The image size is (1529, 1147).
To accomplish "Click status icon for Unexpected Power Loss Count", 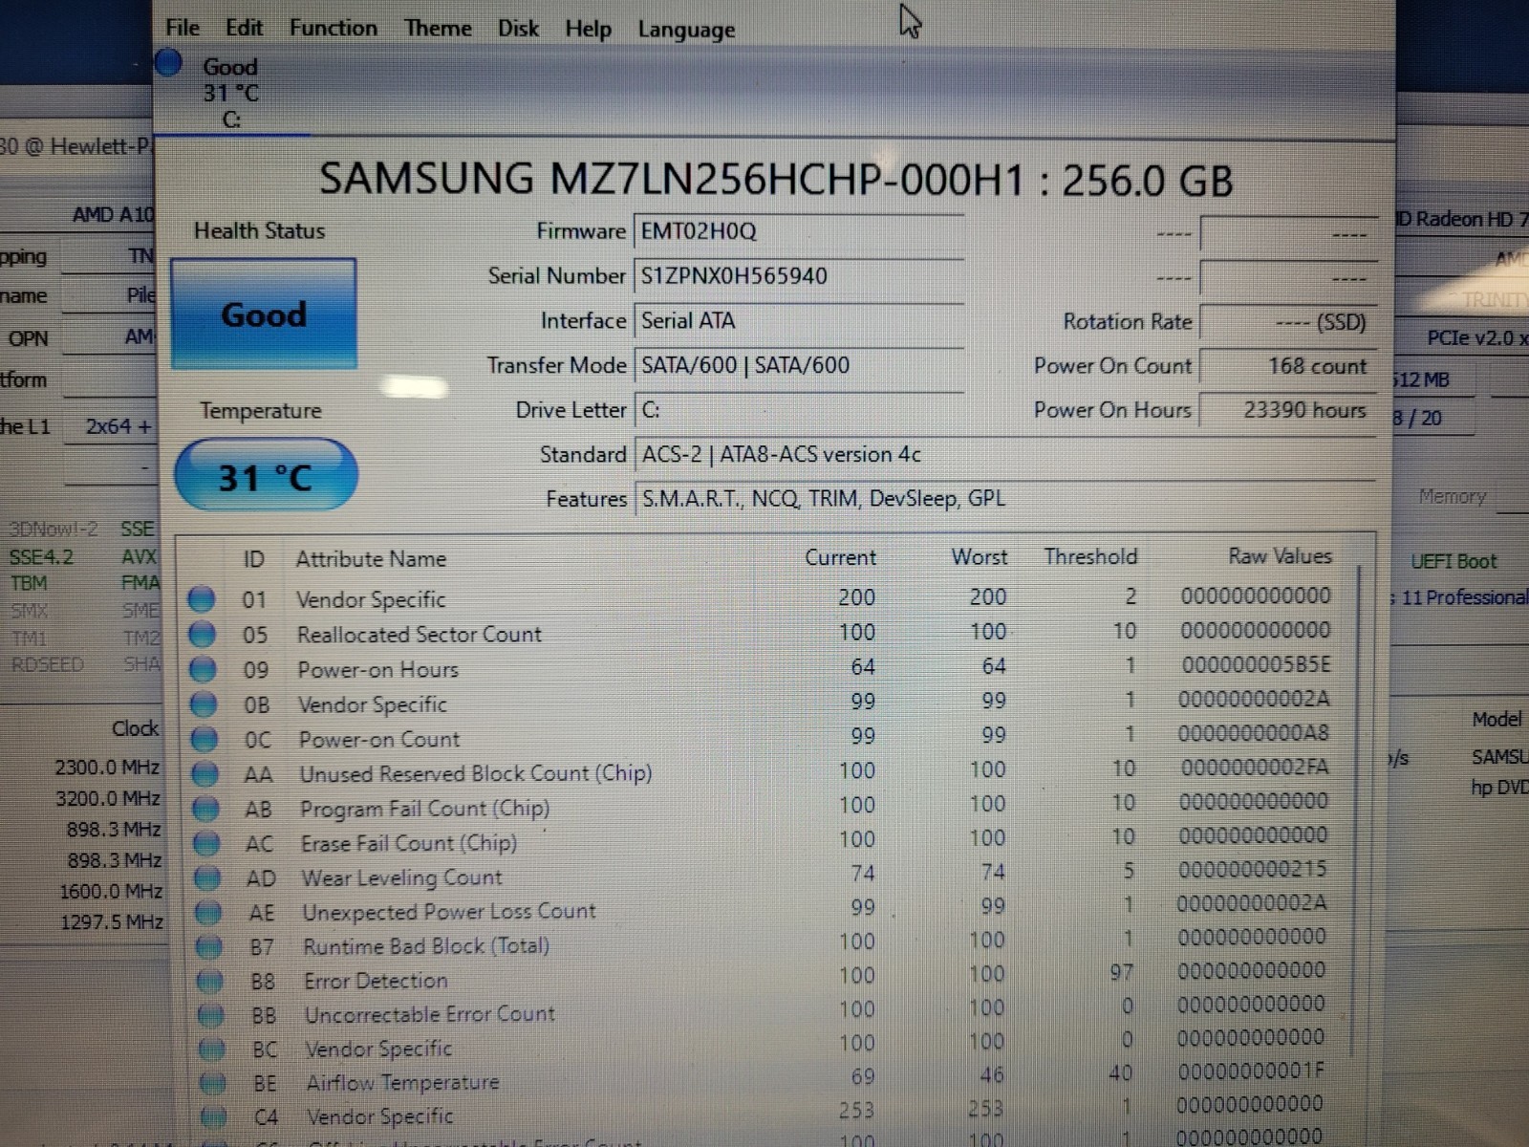I will 209,912.
